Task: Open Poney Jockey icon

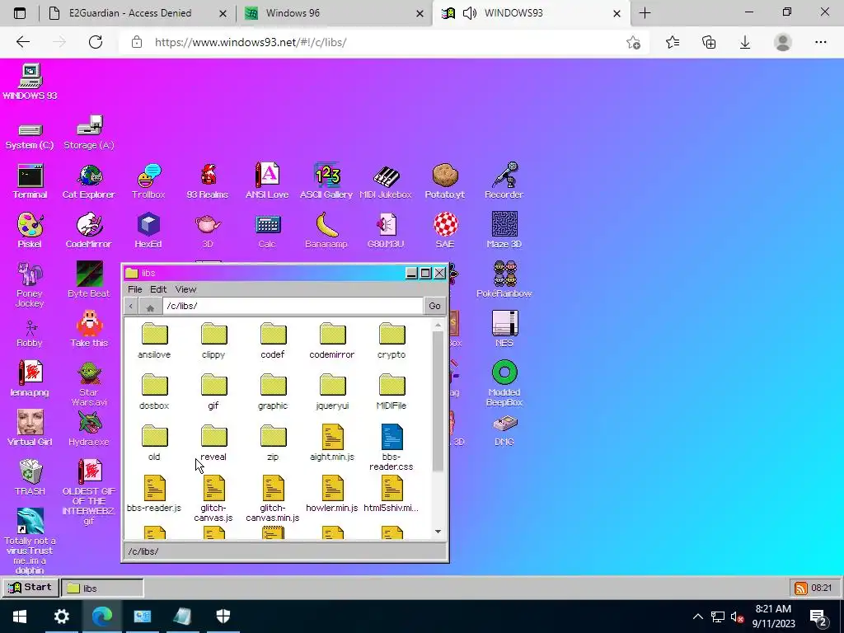Action: [x=30, y=285]
